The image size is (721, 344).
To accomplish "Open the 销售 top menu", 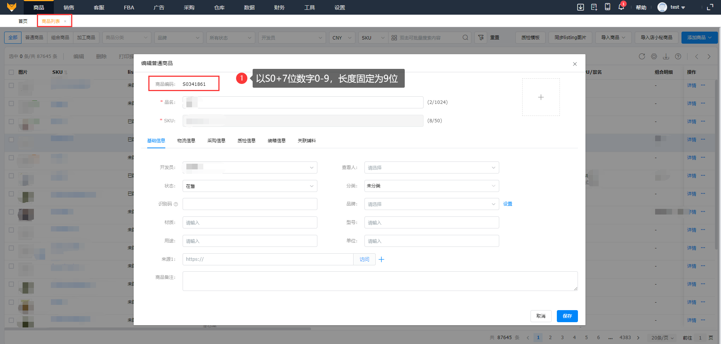I will tap(69, 7).
